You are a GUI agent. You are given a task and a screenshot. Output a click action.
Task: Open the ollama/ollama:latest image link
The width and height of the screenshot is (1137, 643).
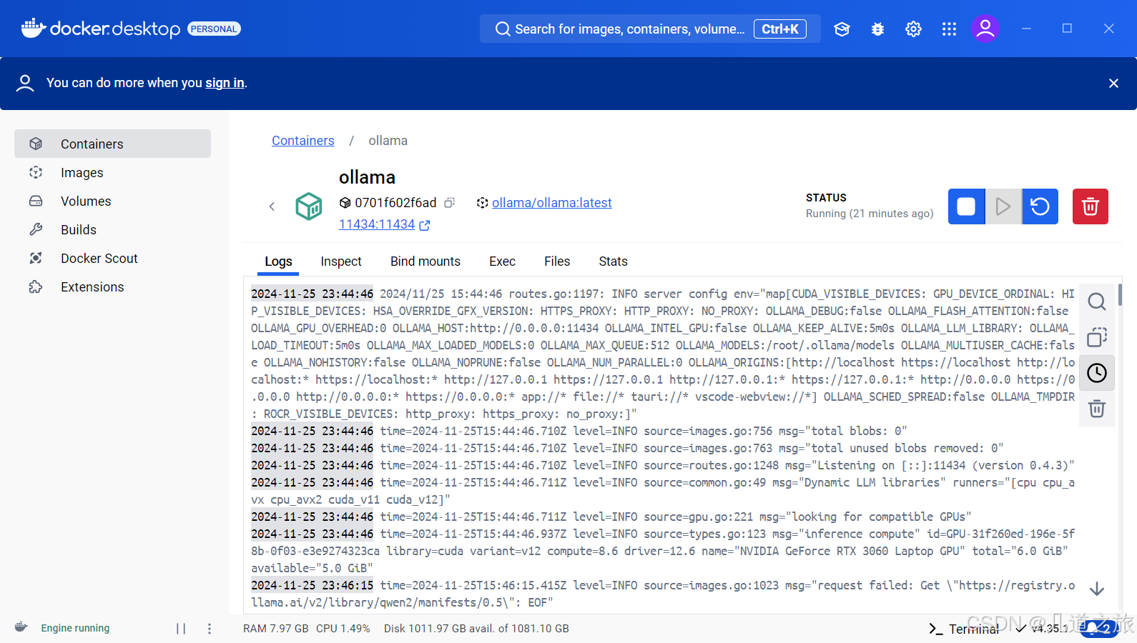click(x=552, y=203)
